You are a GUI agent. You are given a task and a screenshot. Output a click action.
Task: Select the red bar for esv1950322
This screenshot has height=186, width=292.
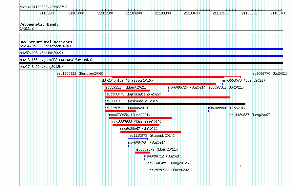coord(168,77)
